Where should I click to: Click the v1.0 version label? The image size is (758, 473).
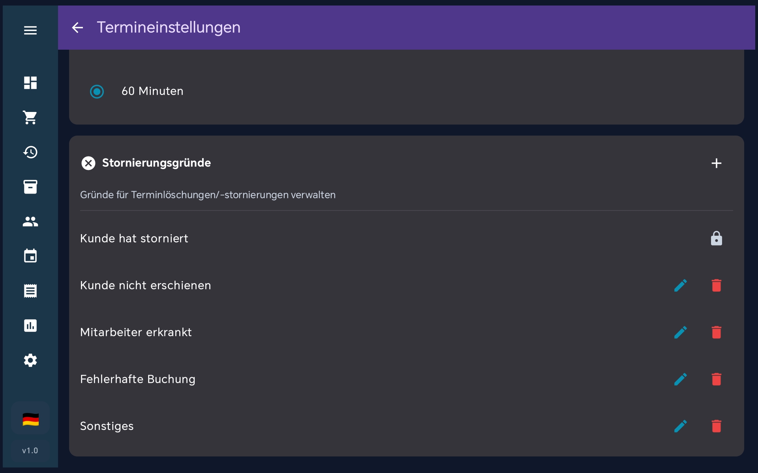30,450
